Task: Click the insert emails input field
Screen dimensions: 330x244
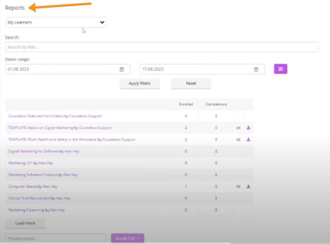Action: click(x=55, y=238)
